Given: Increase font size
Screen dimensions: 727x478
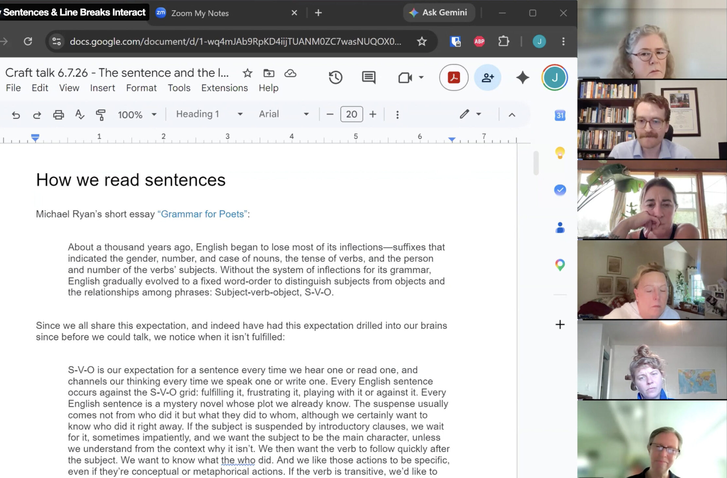Looking at the screenshot, I should coord(373,114).
